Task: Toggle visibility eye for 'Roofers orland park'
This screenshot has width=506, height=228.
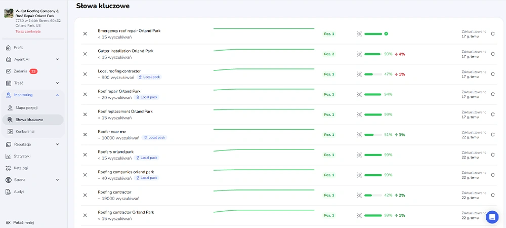Action: [x=359, y=155]
